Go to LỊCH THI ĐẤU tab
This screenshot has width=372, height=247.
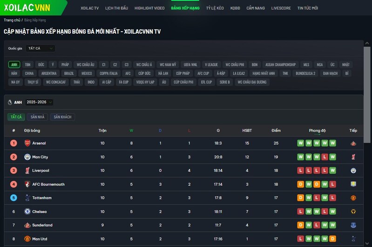point(116,8)
